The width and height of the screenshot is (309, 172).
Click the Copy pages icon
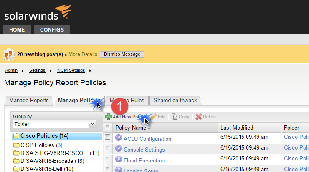(x=175, y=117)
